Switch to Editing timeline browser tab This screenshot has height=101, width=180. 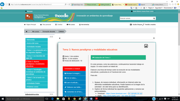tap(105, 4)
